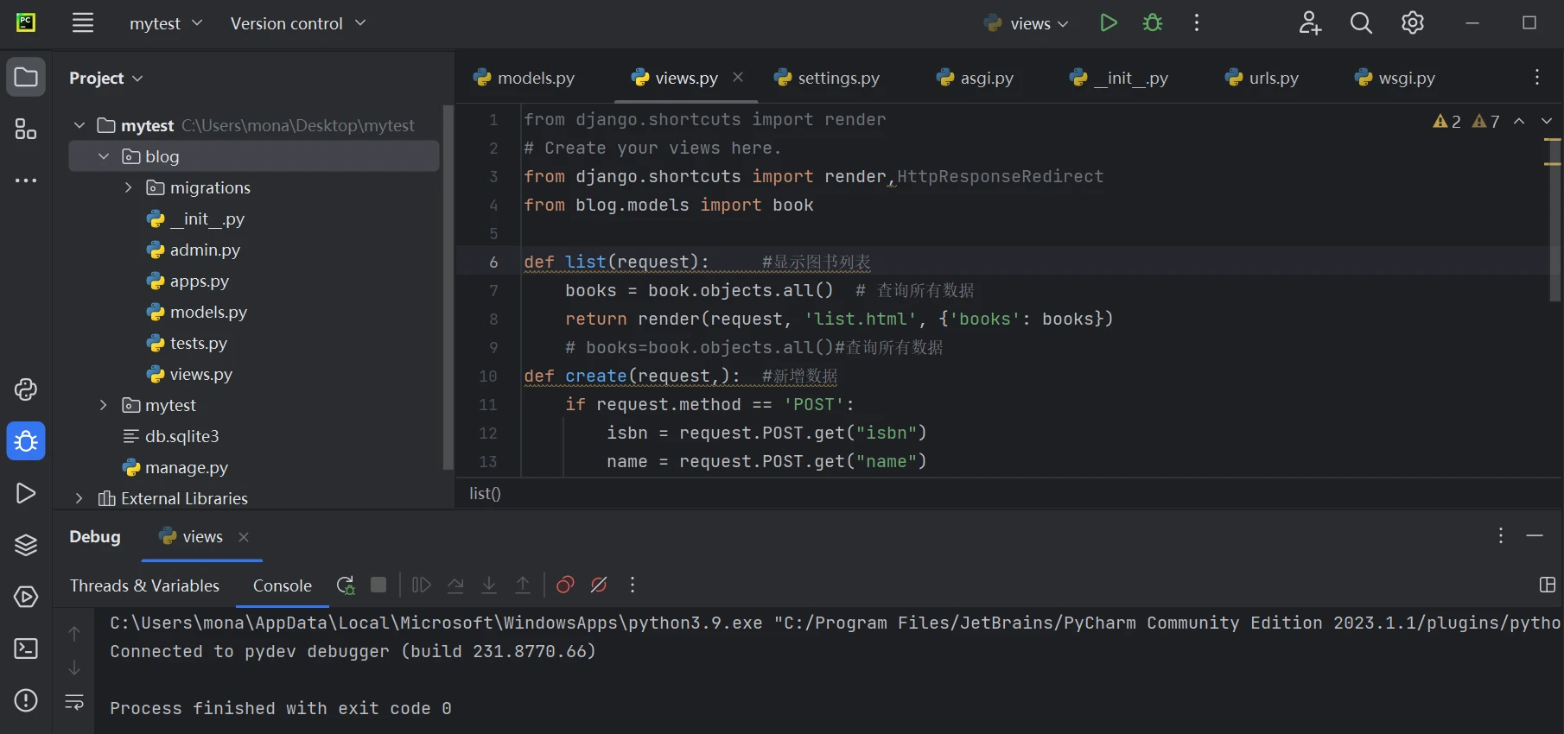Open Debug panel options menu
This screenshot has width=1564, height=734.
[x=1501, y=536]
